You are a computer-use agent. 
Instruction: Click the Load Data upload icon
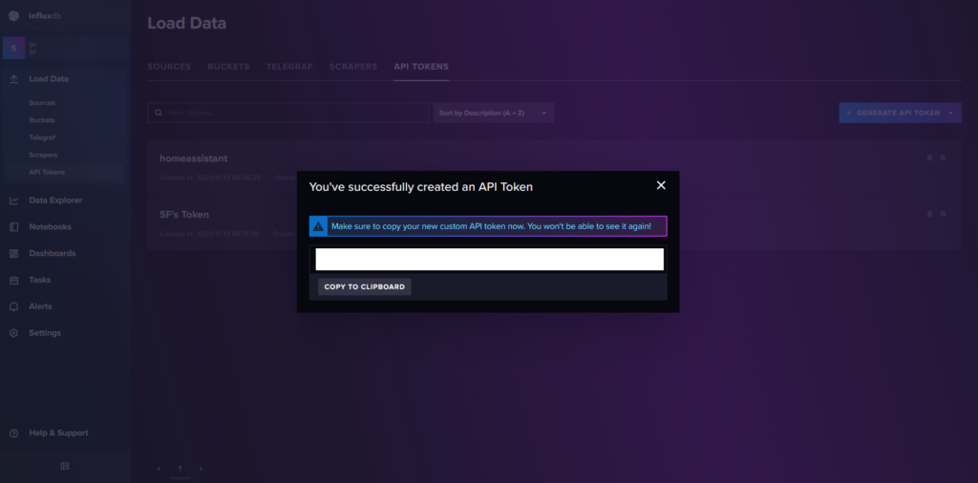pos(13,79)
